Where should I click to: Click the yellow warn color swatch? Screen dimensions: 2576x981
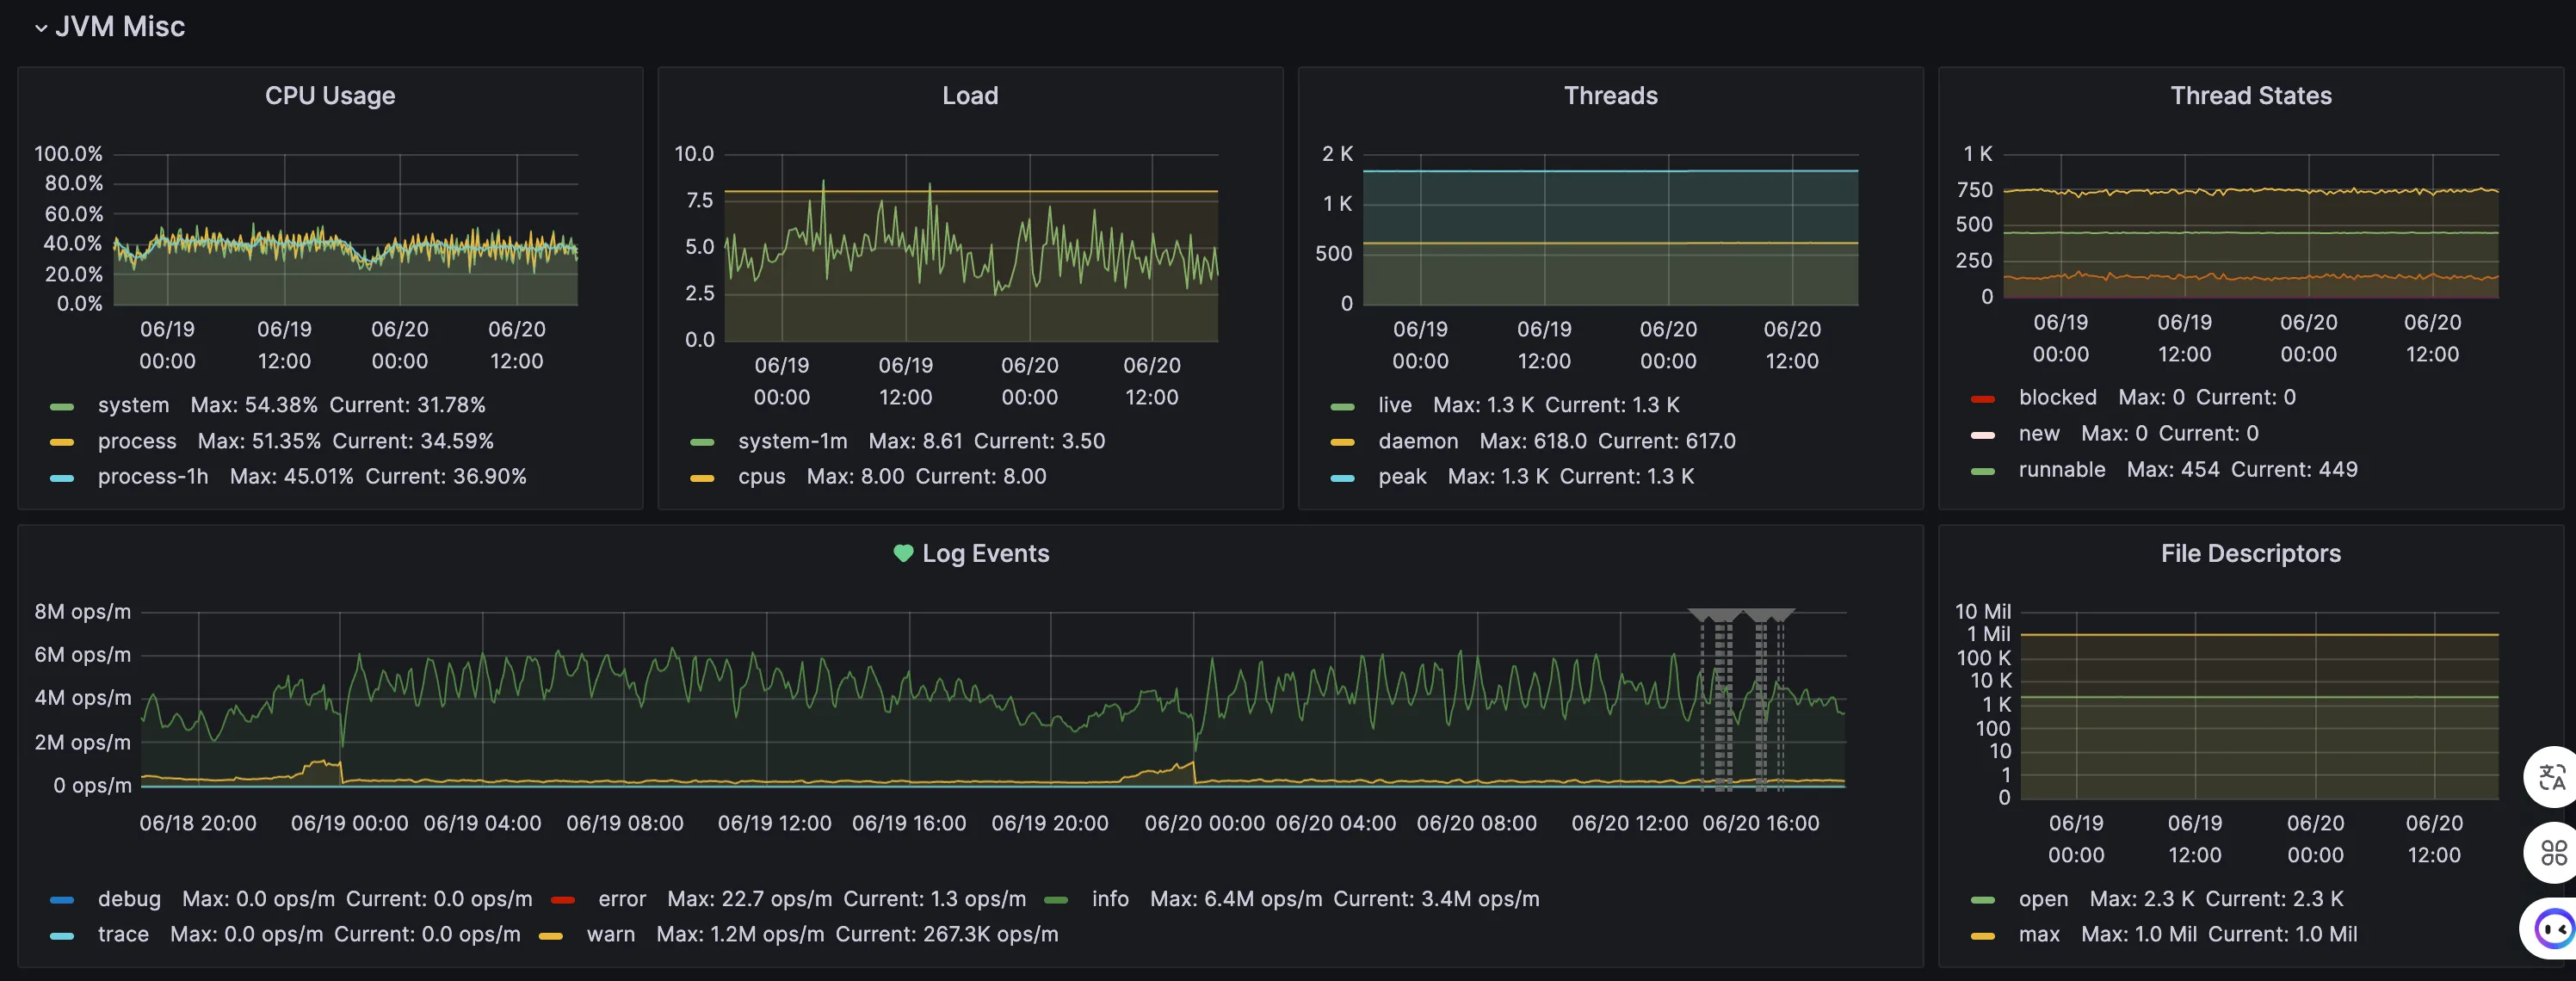click(550, 936)
